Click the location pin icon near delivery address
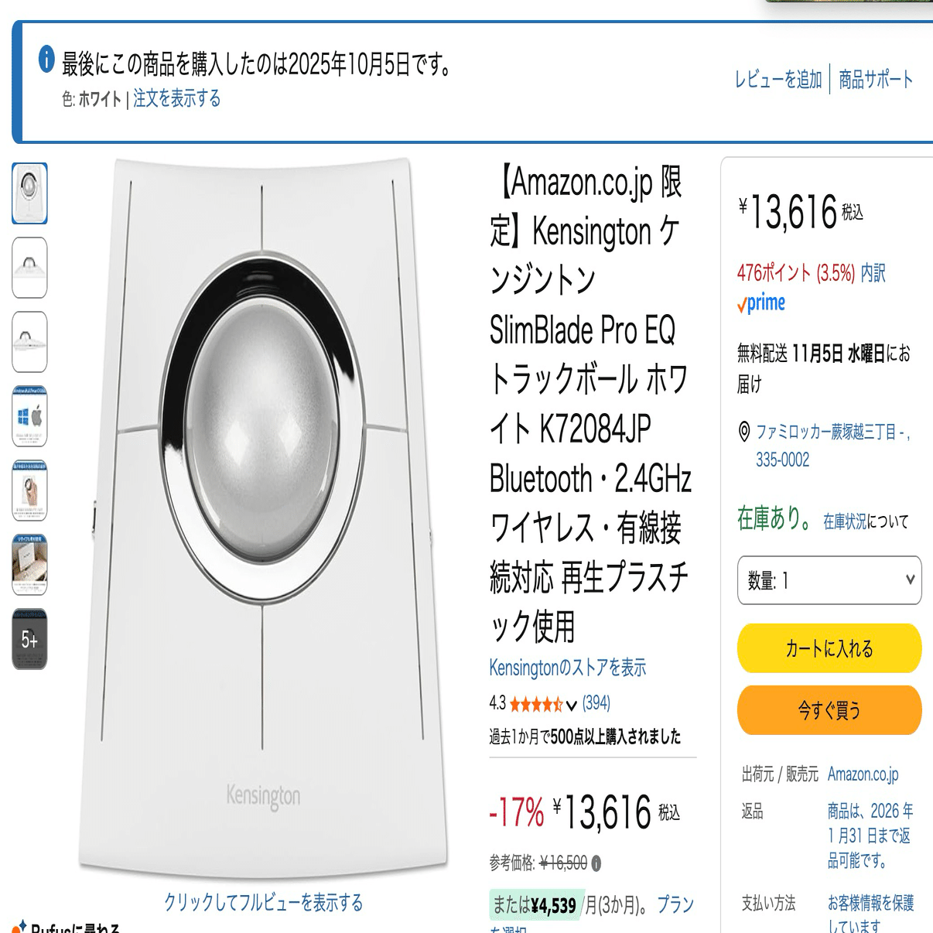 (743, 429)
